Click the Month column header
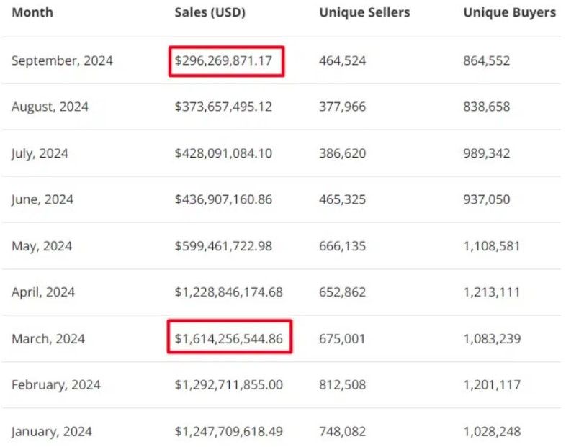The width and height of the screenshot is (566, 447). 32,12
